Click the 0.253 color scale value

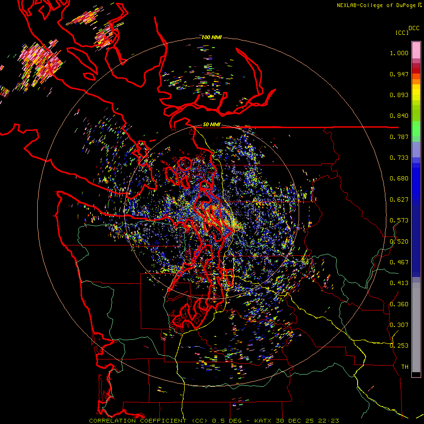coord(399,346)
